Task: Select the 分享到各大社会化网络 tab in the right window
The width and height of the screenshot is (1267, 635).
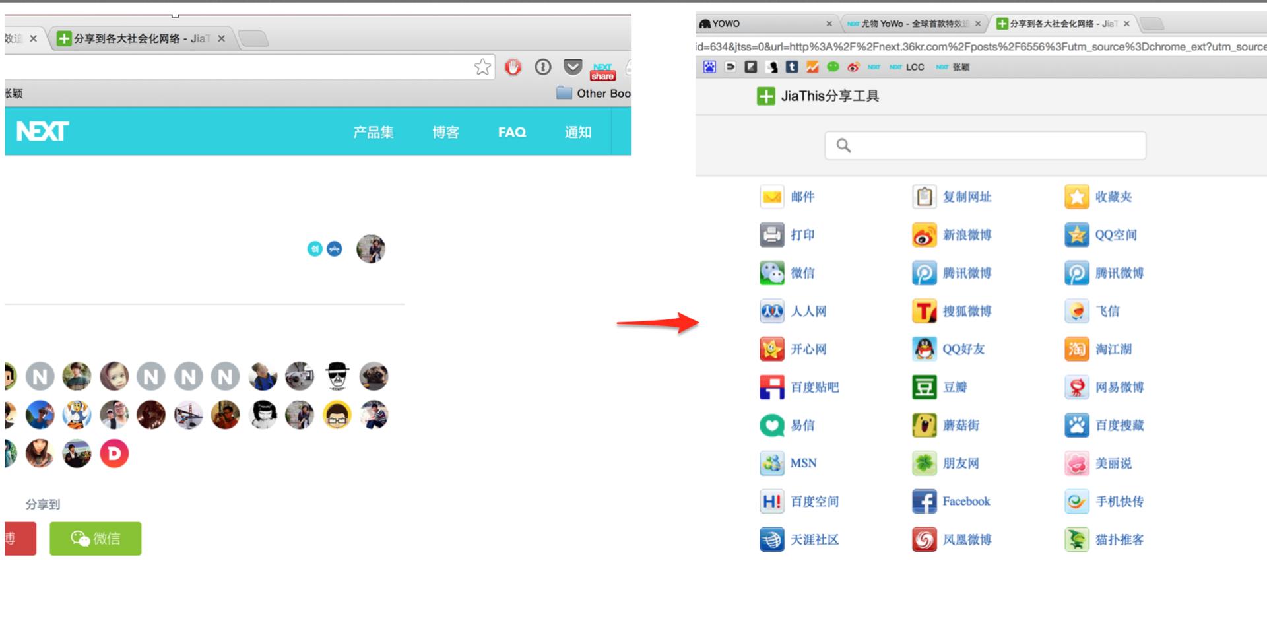Action: (1064, 24)
